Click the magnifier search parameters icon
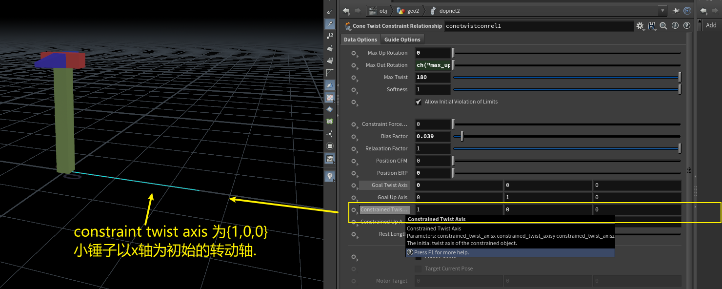The height and width of the screenshot is (289, 722). coord(663,26)
